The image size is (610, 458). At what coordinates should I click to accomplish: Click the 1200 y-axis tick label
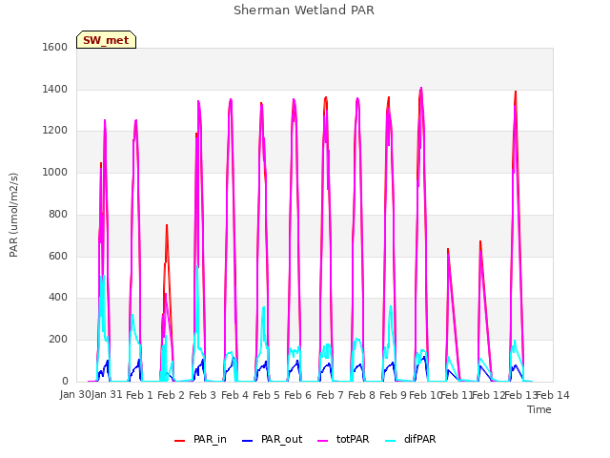55,131
